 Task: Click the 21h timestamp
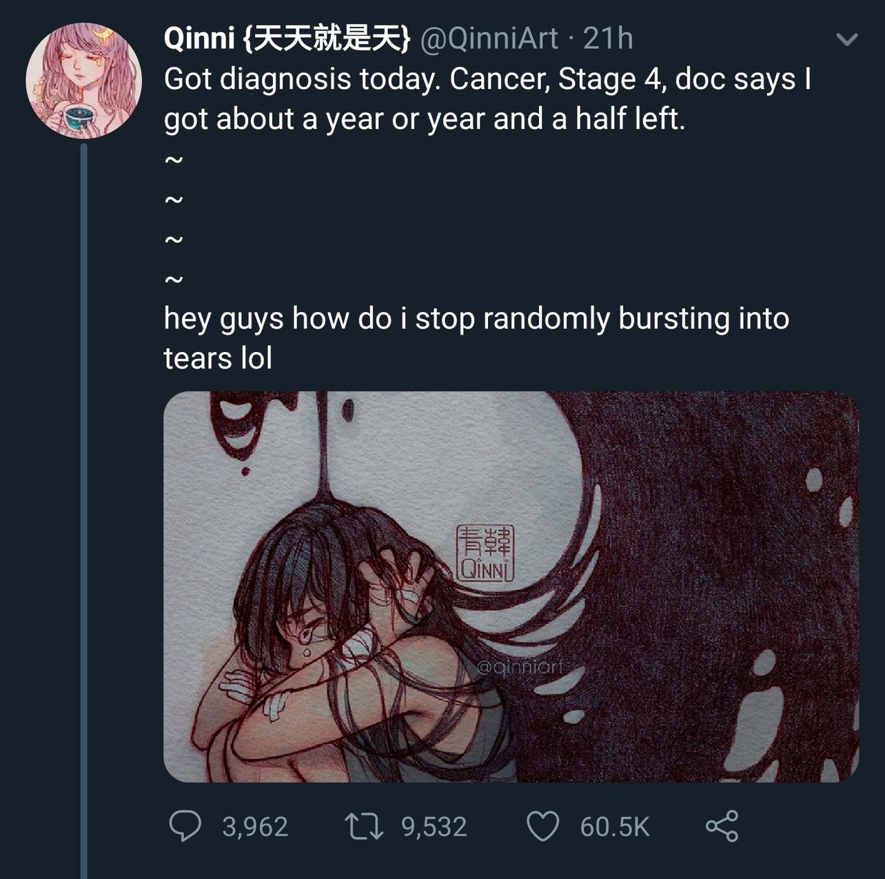click(x=608, y=39)
